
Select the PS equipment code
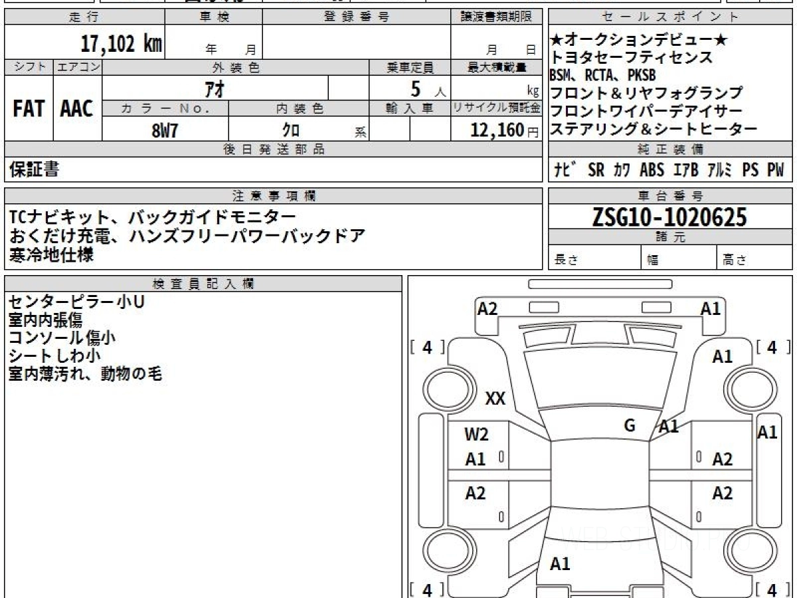coord(751,169)
